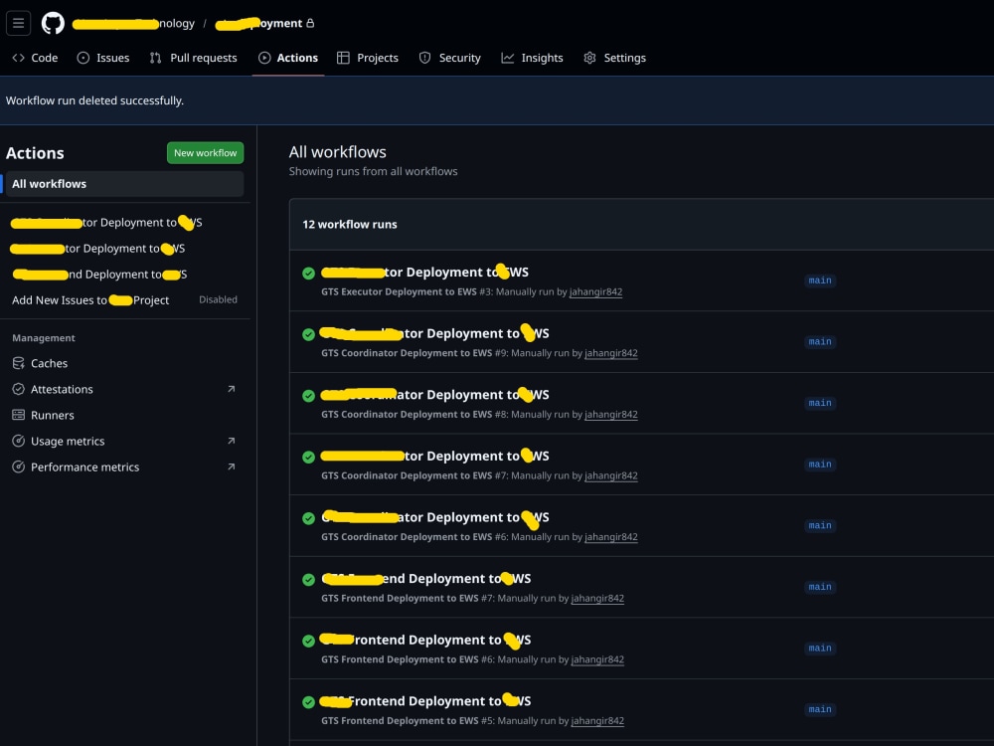The image size is (994, 746).
Task: Click success status icon of Frontend #6 run
Action: click(x=309, y=642)
